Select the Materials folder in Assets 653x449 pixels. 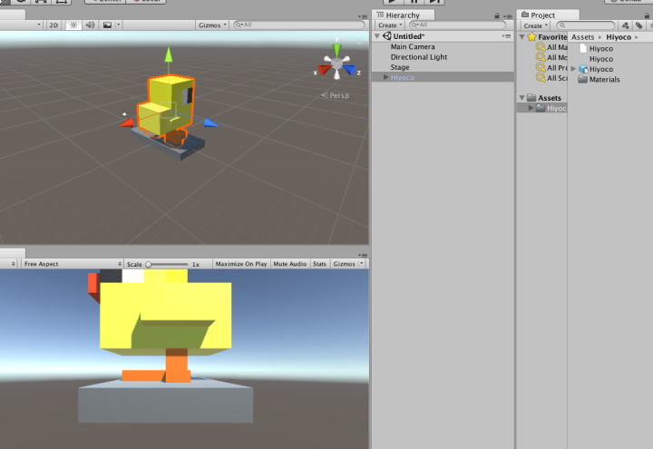click(x=604, y=80)
